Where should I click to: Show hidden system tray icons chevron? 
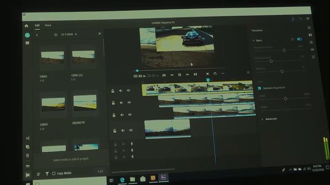(290, 170)
